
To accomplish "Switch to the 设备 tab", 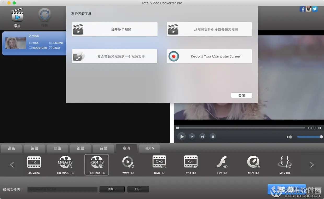I will pos(11,148).
